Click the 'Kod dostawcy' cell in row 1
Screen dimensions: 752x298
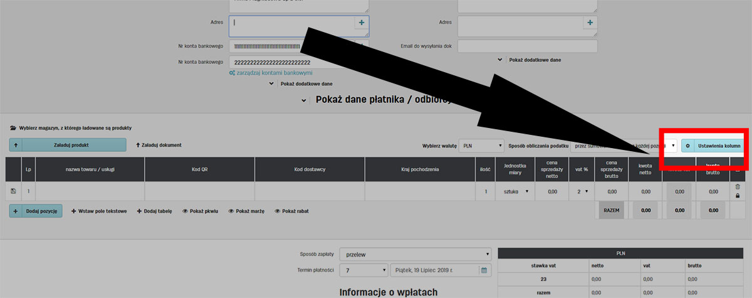click(x=310, y=191)
